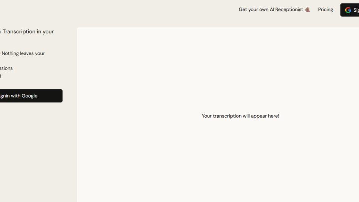Click empty header area before Receptionist link
This screenshot has width=359, height=202.
pyautogui.click(x=151, y=9)
